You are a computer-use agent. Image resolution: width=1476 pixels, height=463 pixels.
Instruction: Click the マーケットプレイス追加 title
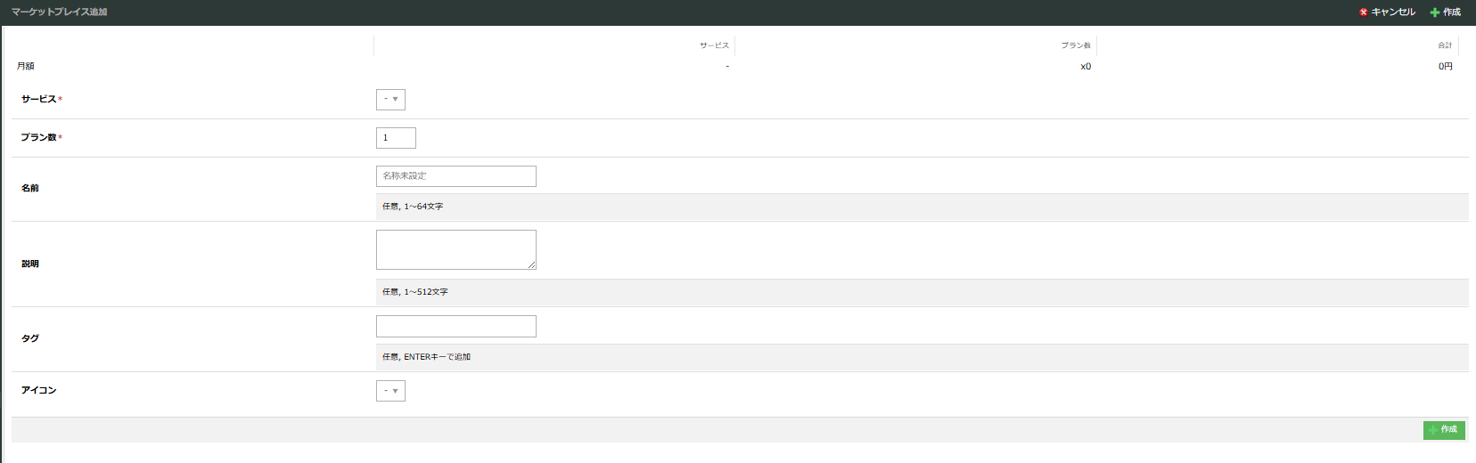[59, 12]
